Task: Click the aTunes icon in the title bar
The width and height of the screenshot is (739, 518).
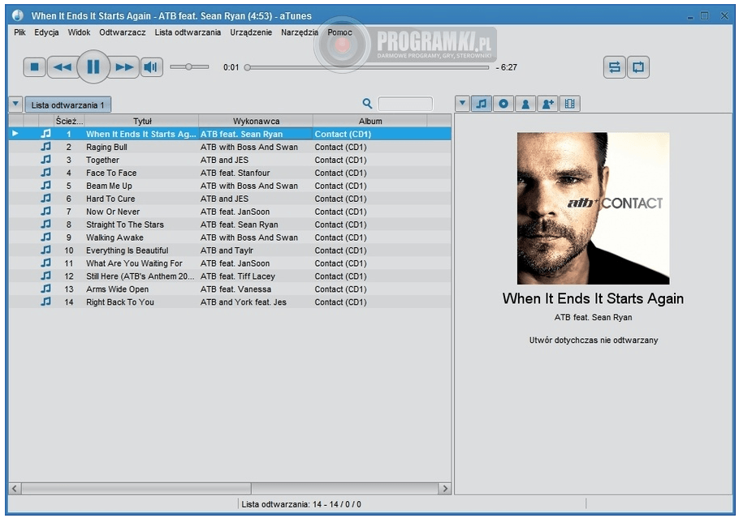Action: tap(18, 15)
